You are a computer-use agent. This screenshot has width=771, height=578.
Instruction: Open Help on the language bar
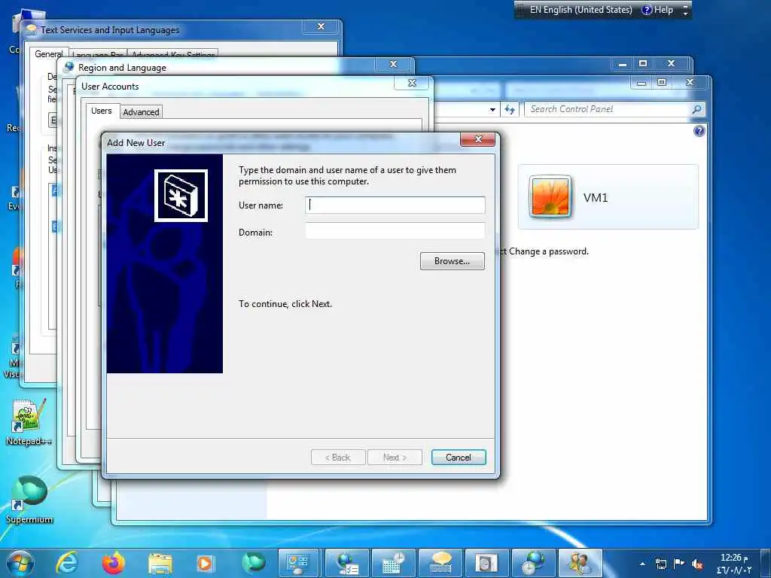(x=658, y=10)
